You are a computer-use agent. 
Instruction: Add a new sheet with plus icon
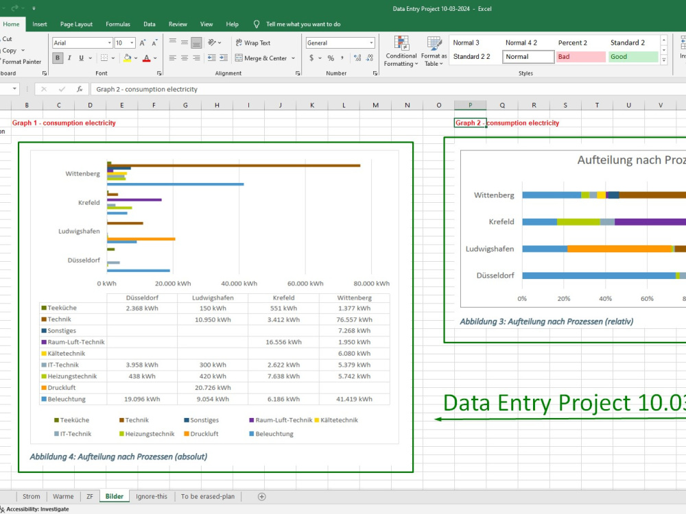261,496
